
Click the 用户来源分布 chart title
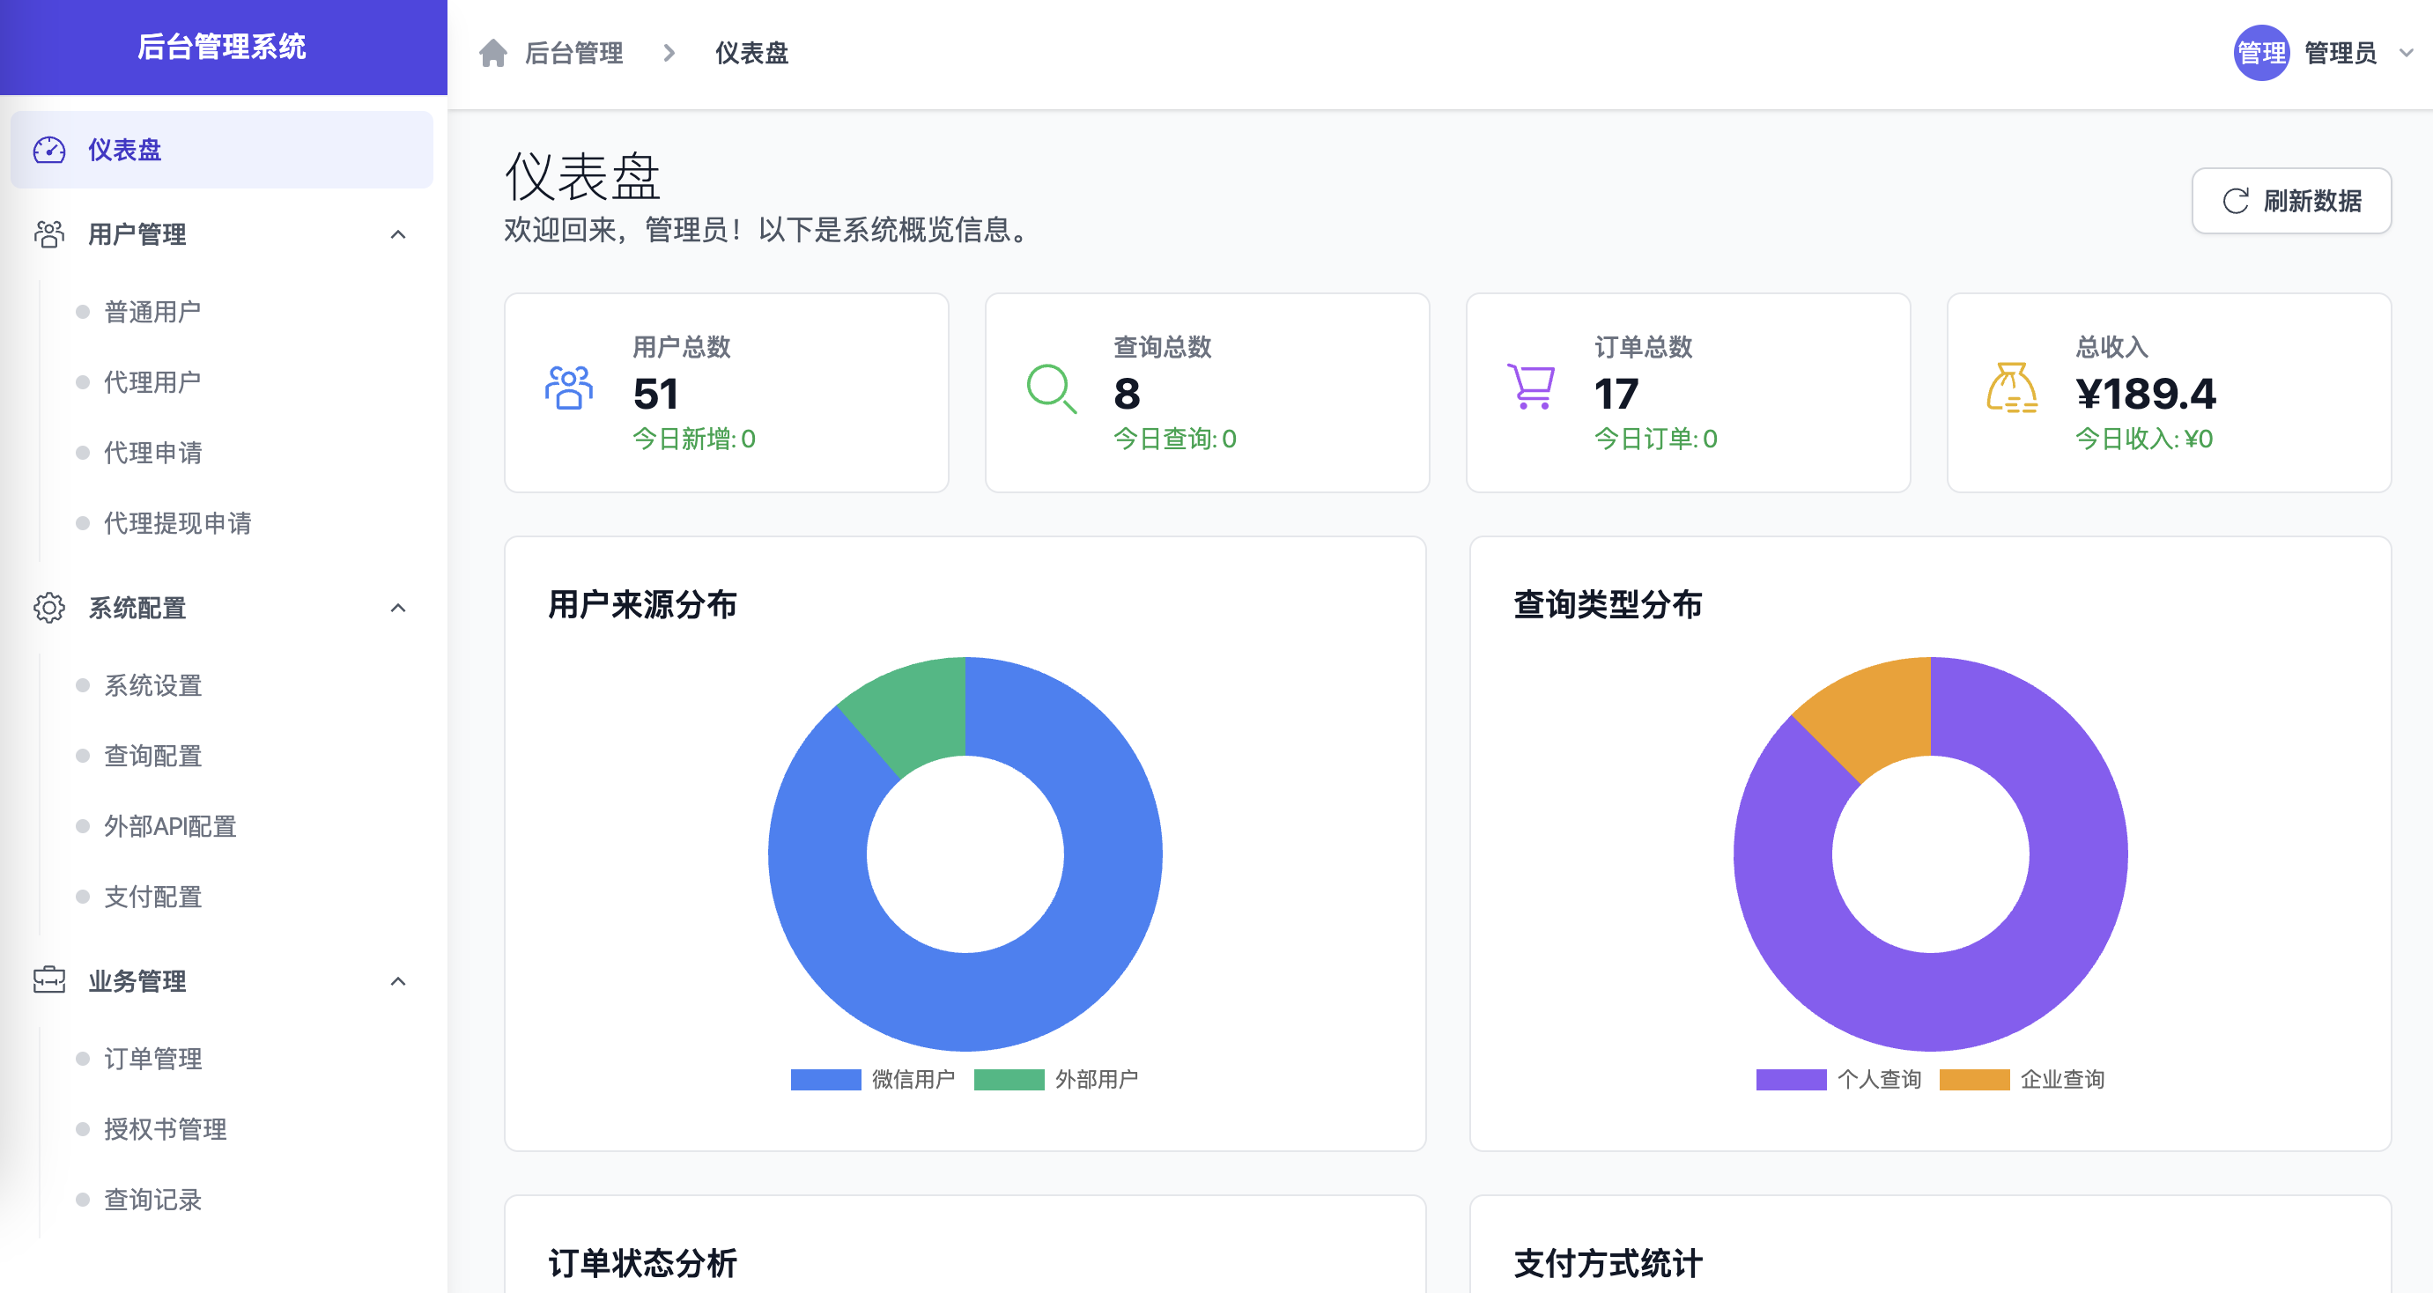[x=642, y=604]
